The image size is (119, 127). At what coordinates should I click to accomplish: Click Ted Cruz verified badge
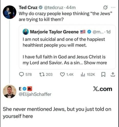[x=41, y=7]
